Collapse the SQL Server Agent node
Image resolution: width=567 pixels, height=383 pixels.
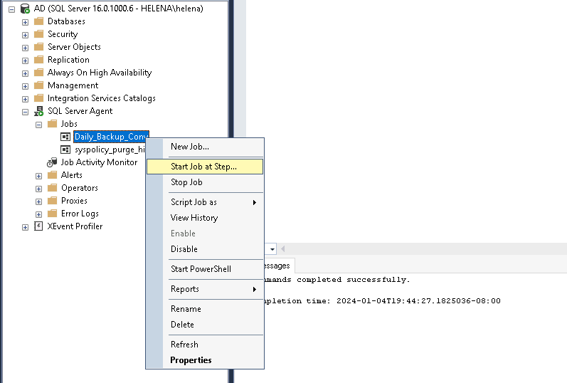click(x=26, y=111)
